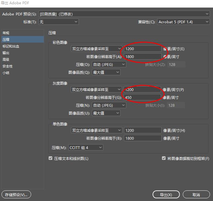This screenshot has height=201, width=213.
Task: Click the 存储预设(V)... button
Action: (16, 195)
